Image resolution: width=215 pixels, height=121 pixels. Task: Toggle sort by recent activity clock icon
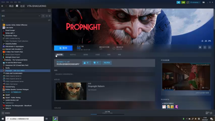pos(47,16)
